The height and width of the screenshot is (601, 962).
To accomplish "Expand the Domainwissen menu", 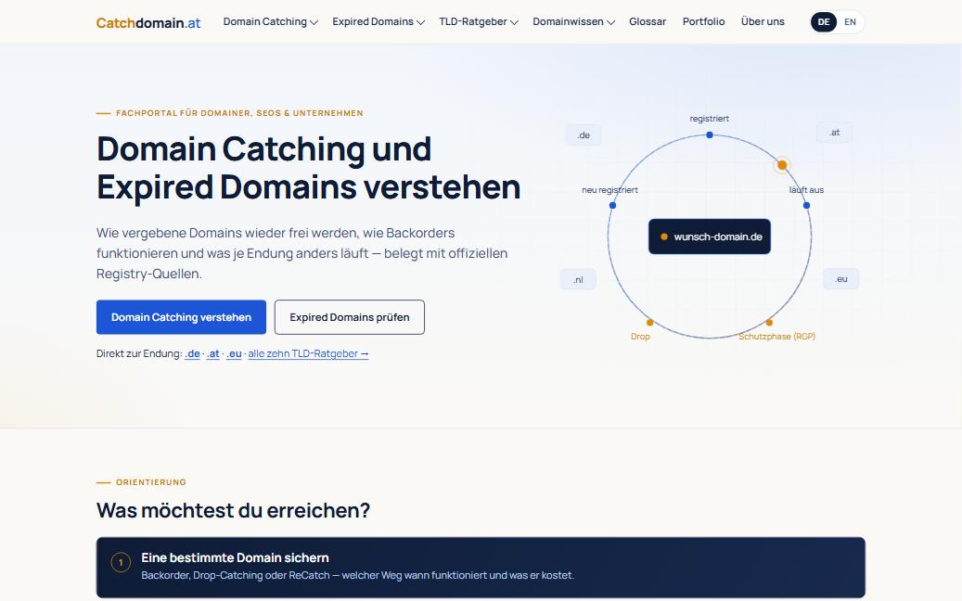I will [573, 21].
